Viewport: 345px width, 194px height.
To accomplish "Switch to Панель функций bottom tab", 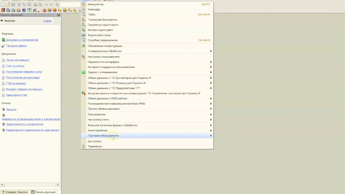I will [x=43, y=192].
